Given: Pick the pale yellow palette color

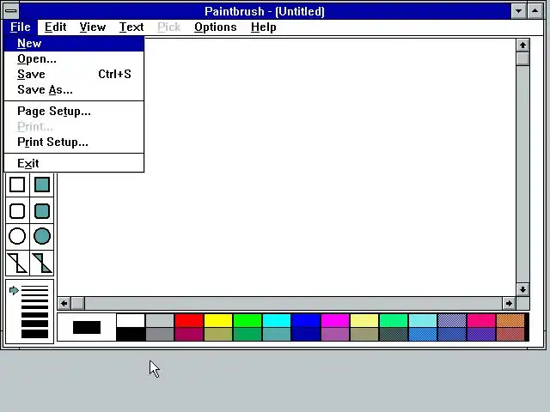Looking at the screenshot, I should (364, 320).
